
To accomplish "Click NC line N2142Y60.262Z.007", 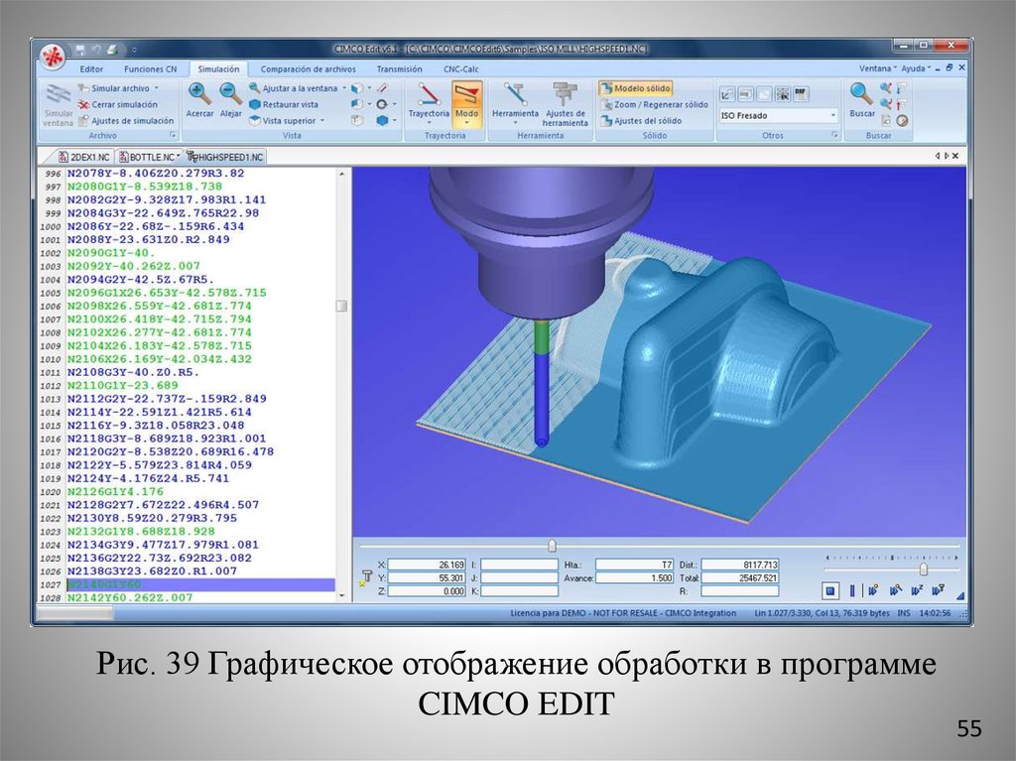I will [130, 597].
